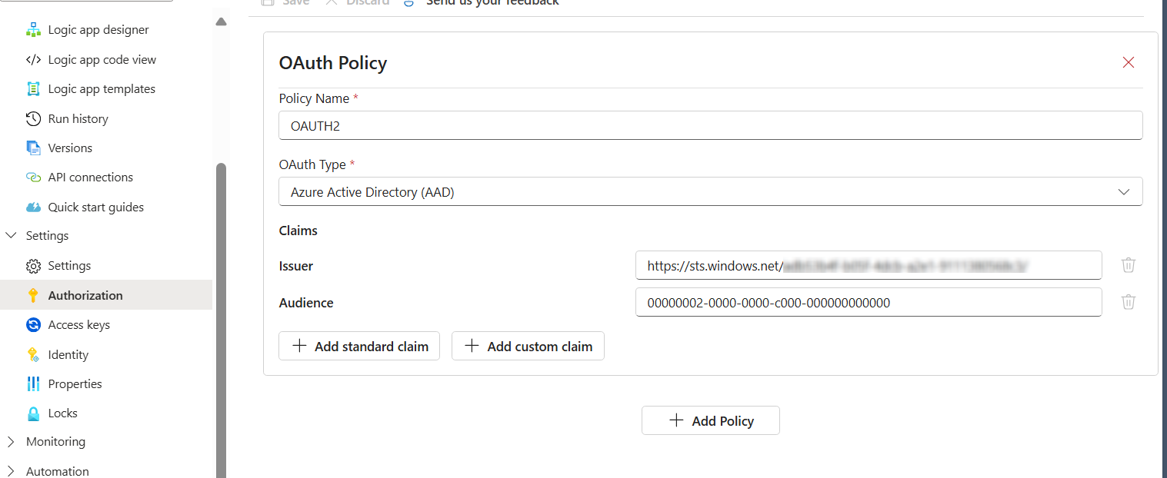The image size is (1167, 478).
Task: Open the Logic app designer
Action: pyautogui.click(x=98, y=29)
